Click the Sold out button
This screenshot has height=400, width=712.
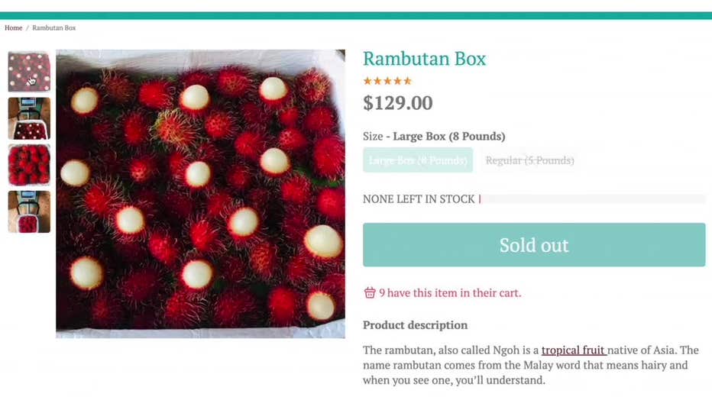(534, 245)
